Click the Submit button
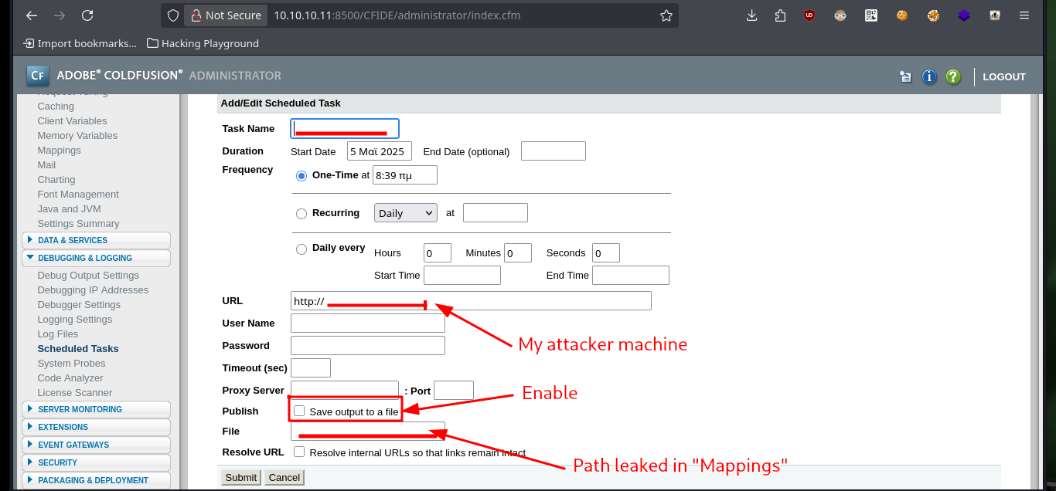 point(241,477)
